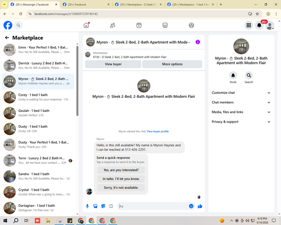Open the Reels video icon in navigation

click(139, 25)
